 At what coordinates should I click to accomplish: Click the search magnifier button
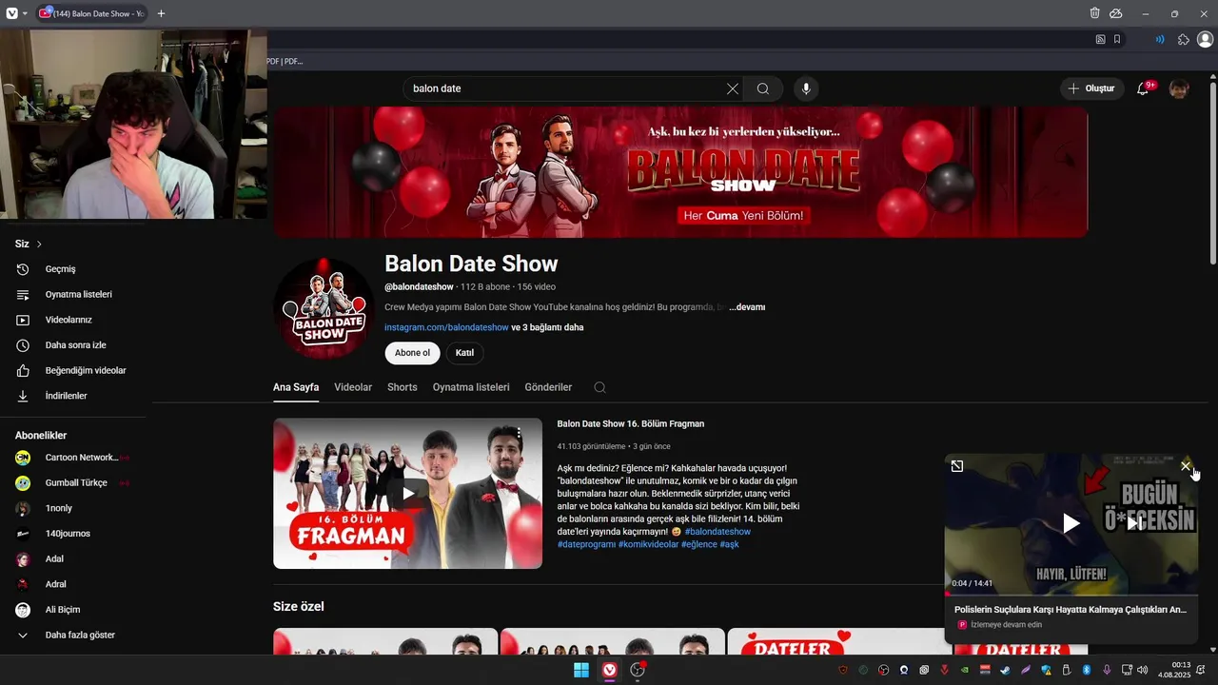click(763, 88)
